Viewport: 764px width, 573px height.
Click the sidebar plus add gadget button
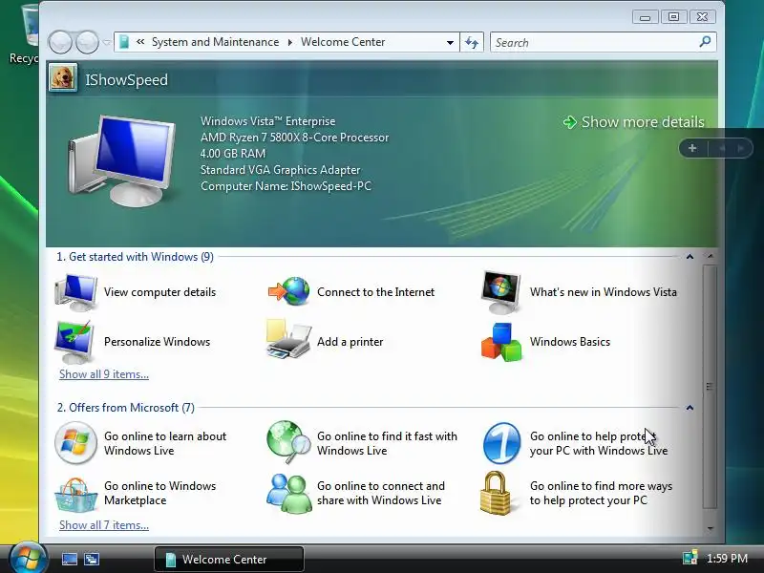pyautogui.click(x=692, y=148)
